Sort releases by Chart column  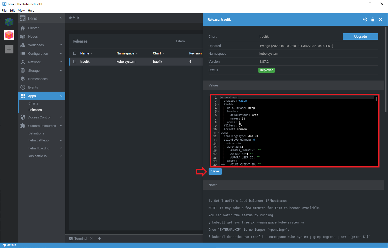pos(159,53)
